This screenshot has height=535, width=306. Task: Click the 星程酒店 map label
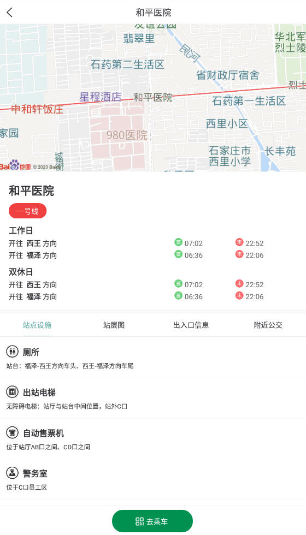[x=101, y=97]
